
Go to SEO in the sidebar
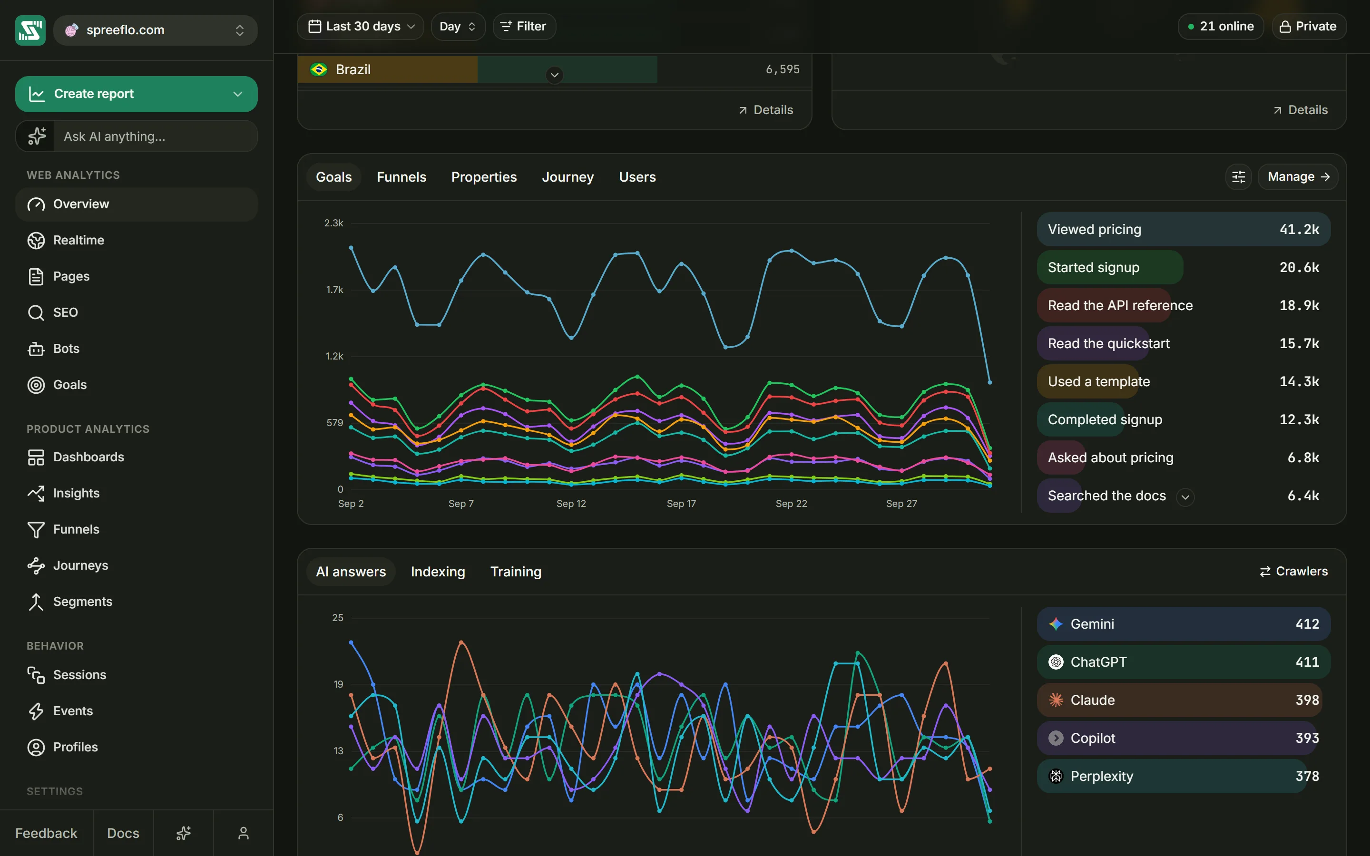(x=137, y=312)
